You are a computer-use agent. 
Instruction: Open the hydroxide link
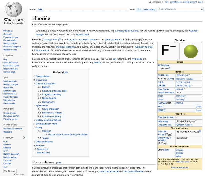tap(137, 59)
